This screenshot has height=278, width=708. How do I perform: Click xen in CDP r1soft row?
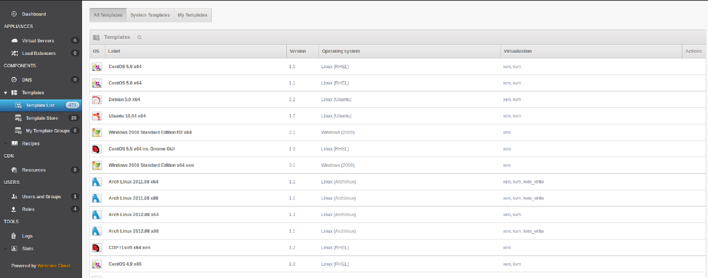click(x=507, y=248)
